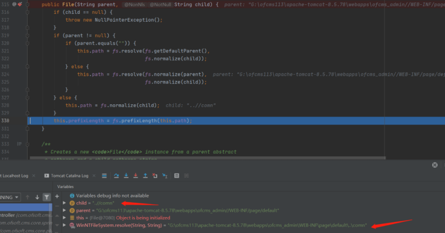
Task: Add a new watch with plus icon
Action: [57, 196]
